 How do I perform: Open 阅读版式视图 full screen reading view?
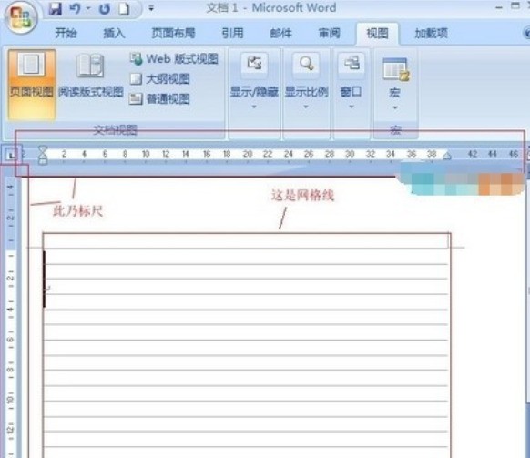tap(90, 76)
